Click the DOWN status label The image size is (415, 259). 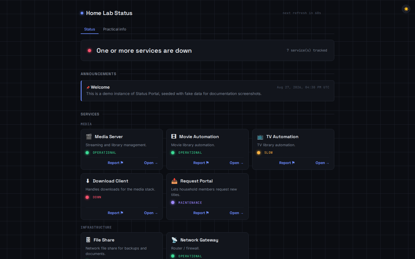tap(97, 197)
